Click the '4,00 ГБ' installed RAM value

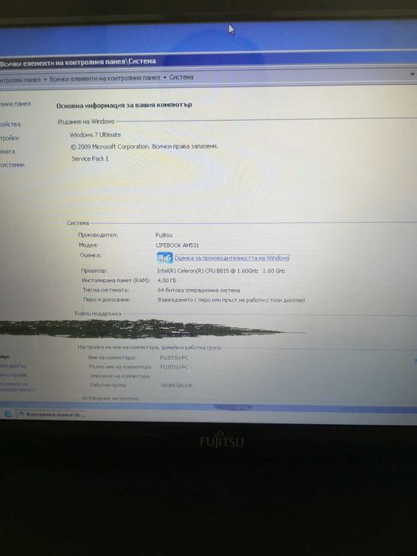167,280
